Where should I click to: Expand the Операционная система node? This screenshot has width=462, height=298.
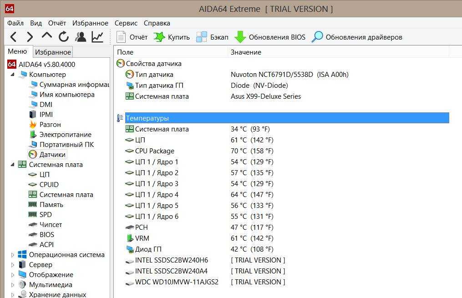(x=12, y=255)
